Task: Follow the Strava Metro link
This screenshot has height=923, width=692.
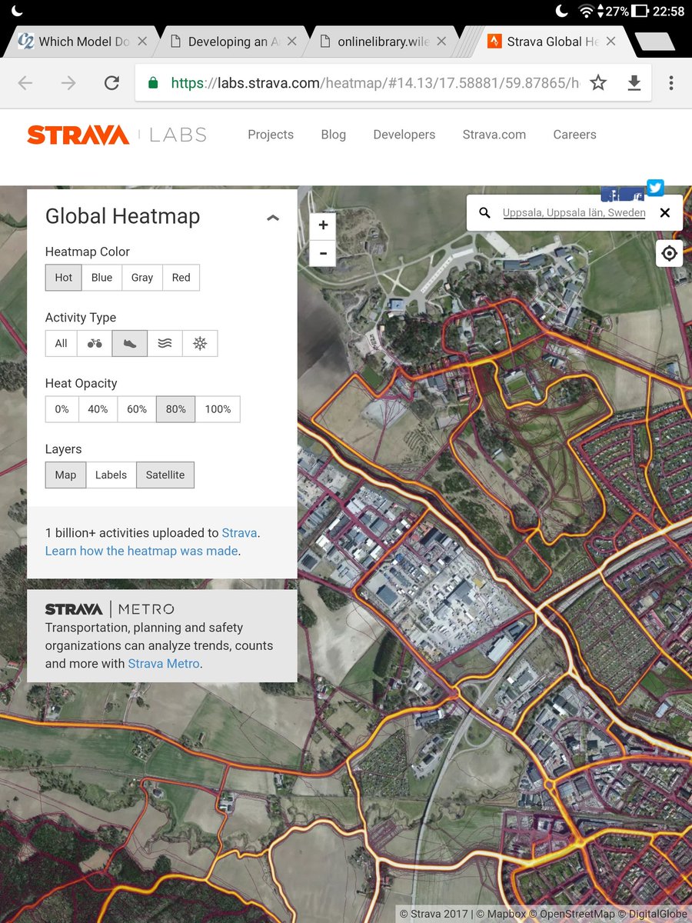Action: (x=164, y=664)
